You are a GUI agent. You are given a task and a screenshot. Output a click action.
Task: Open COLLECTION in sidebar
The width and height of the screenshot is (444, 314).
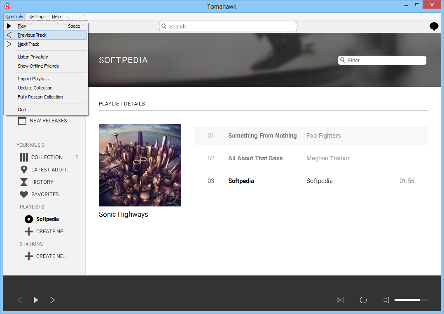(47, 157)
